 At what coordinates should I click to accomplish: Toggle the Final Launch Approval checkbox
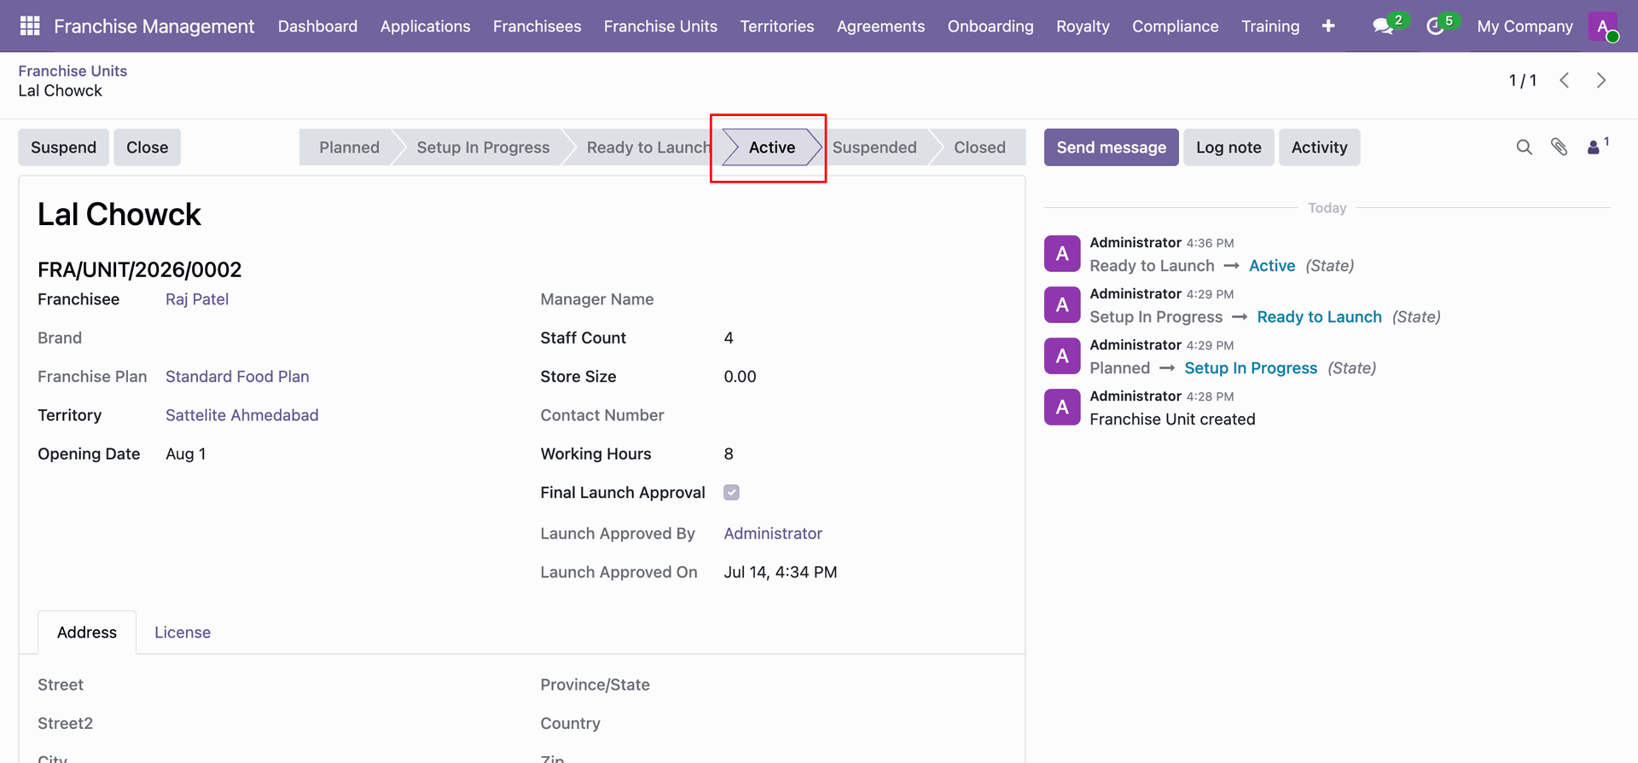(731, 493)
